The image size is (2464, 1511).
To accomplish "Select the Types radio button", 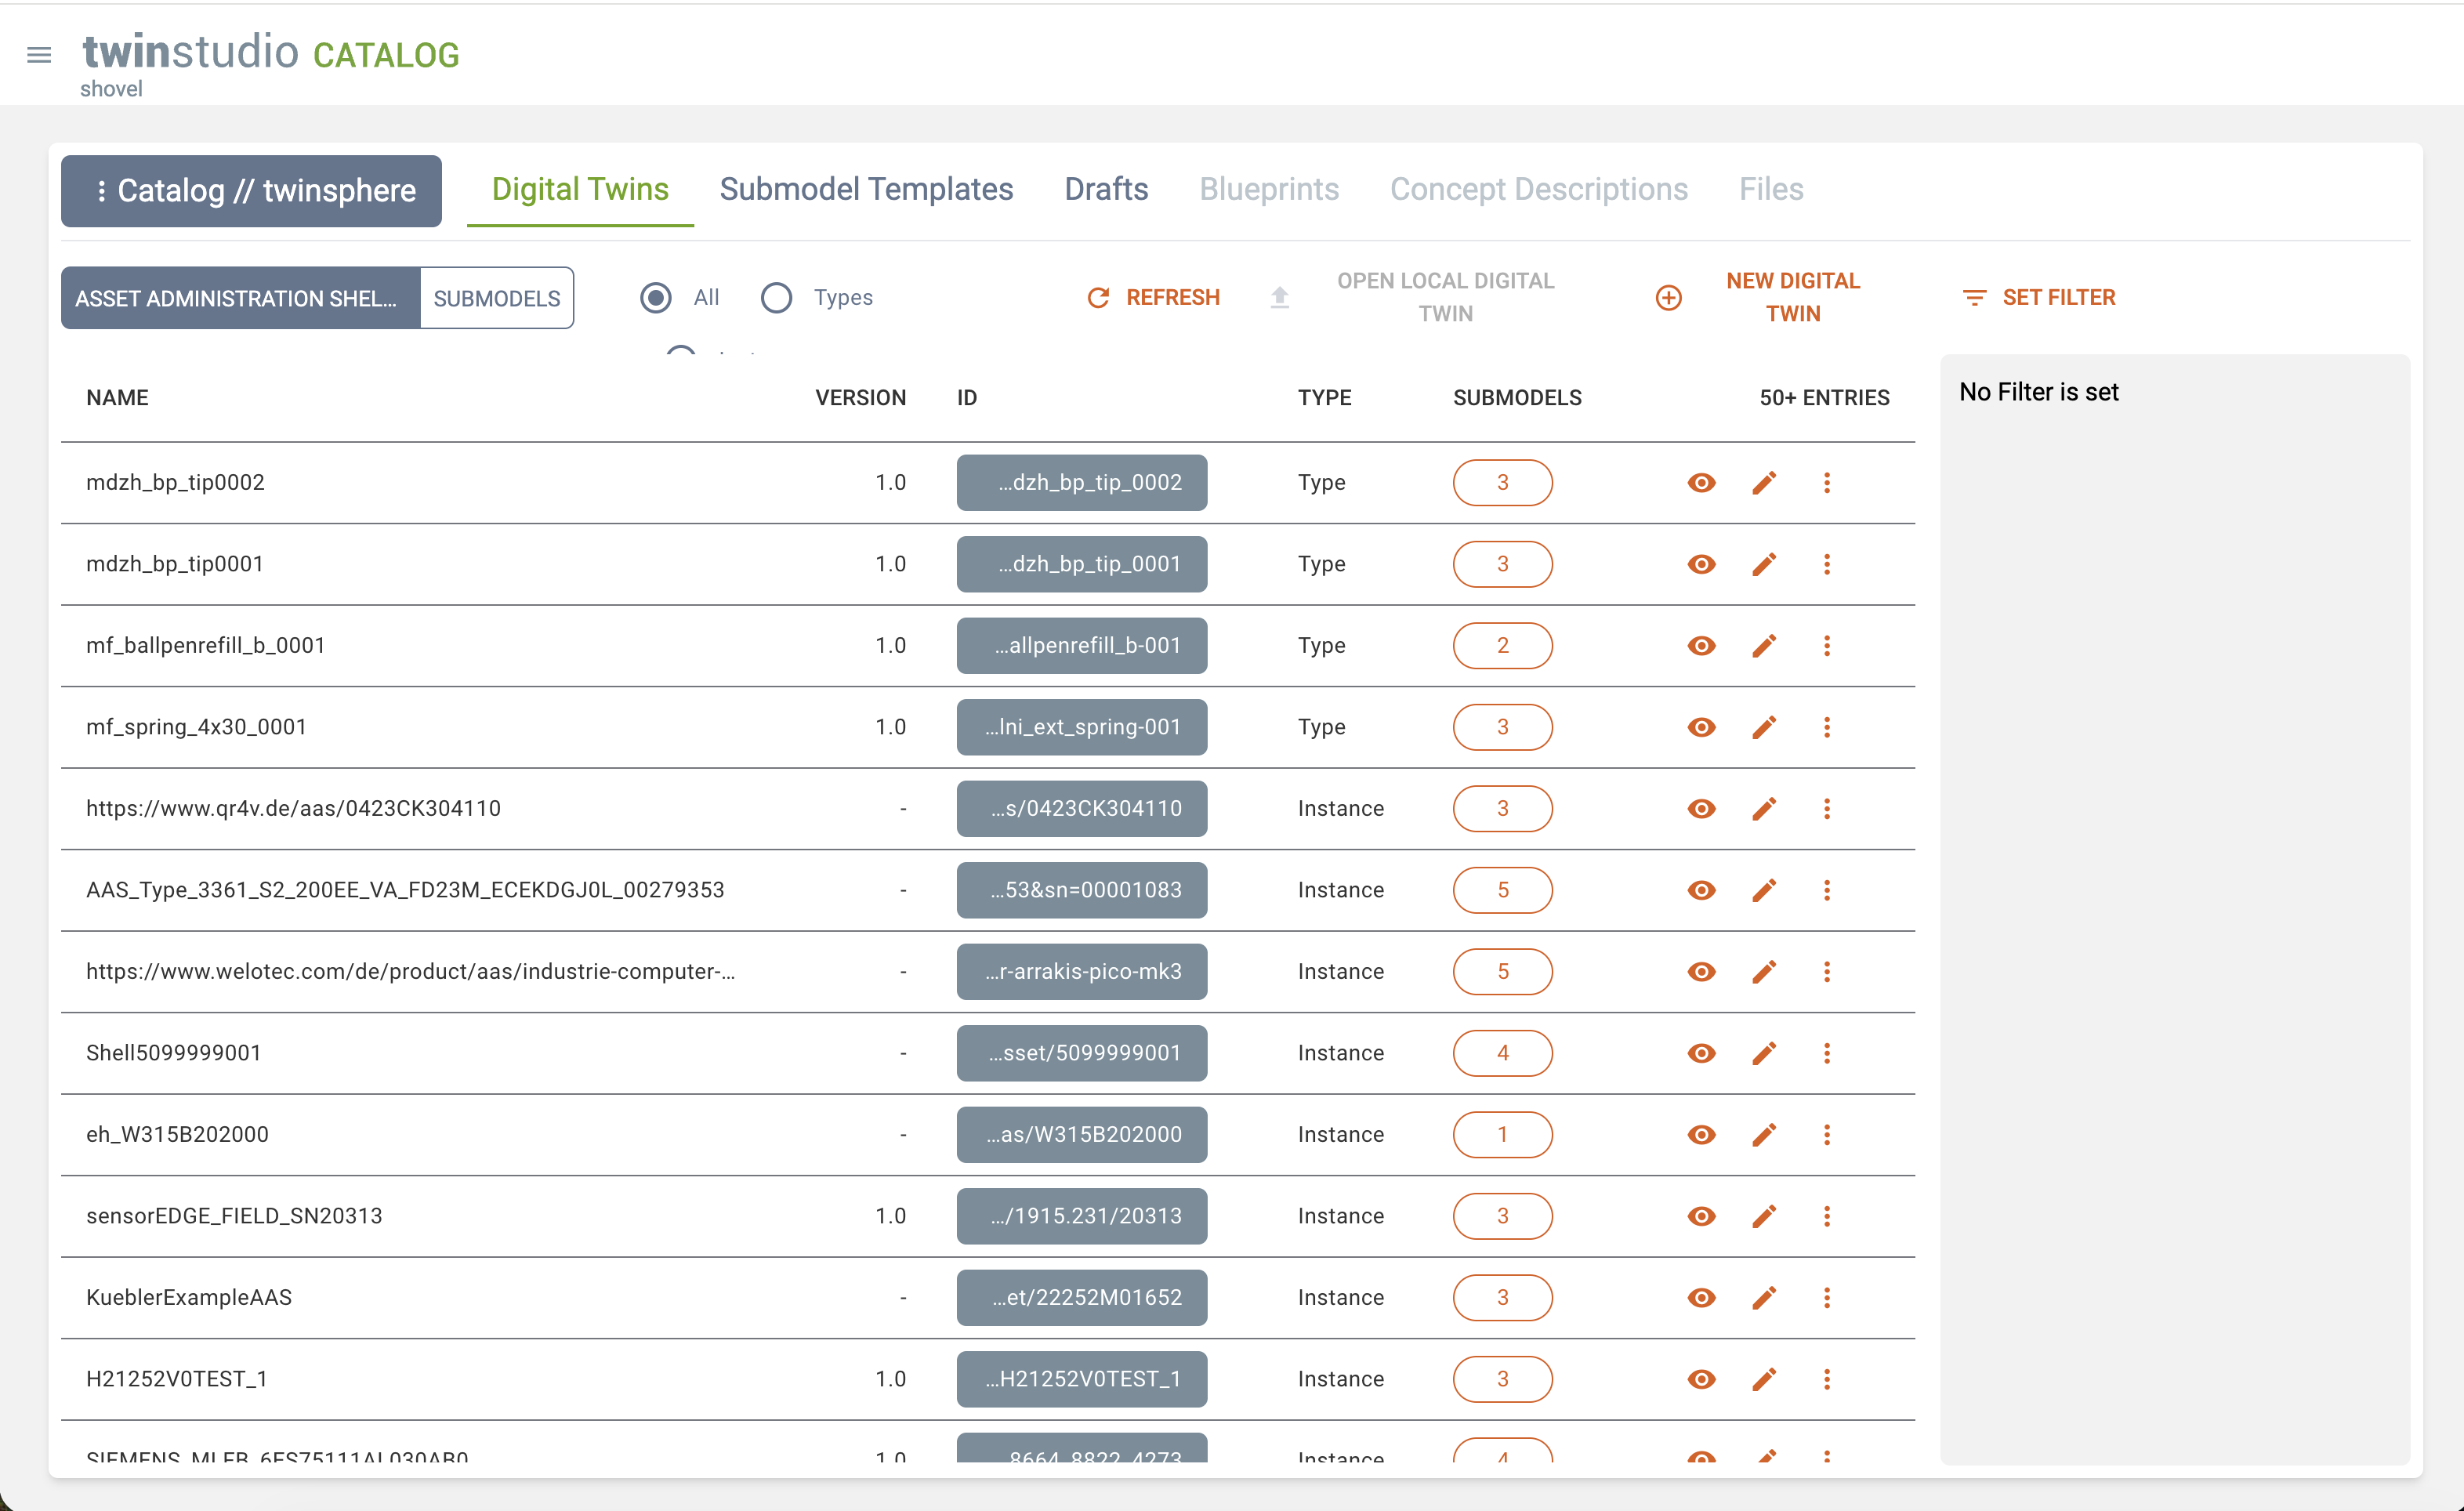I will pyautogui.click(x=776, y=298).
